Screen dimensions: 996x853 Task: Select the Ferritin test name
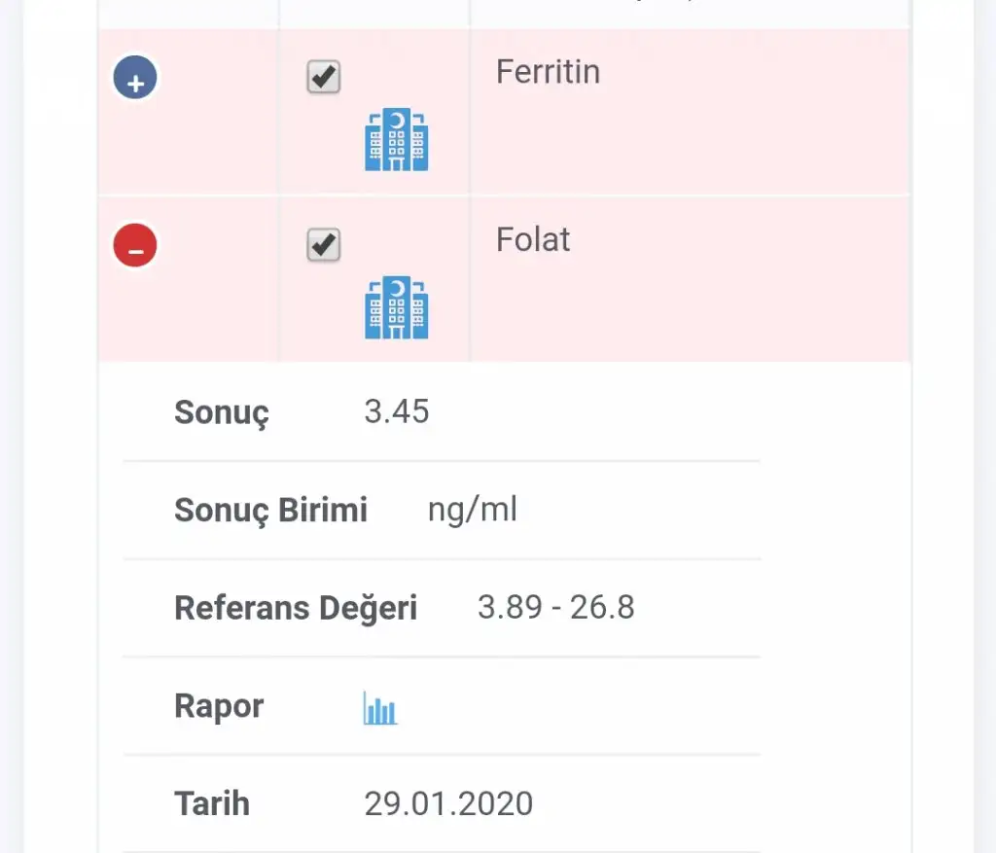coord(548,72)
